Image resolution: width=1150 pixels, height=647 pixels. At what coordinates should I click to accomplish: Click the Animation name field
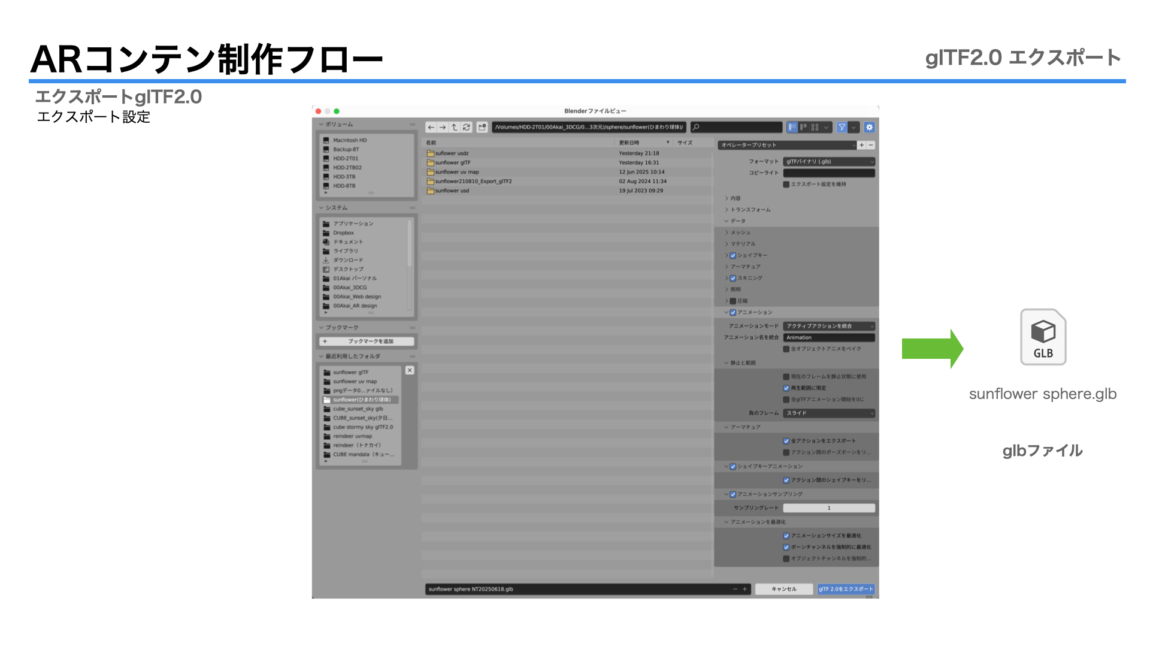pyautogui.click(x=829, y=338)
